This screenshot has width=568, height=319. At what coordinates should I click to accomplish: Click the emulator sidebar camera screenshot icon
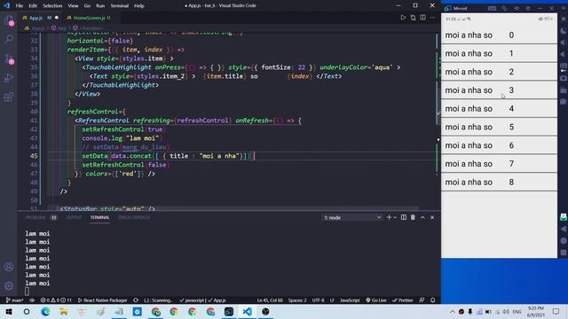[564, 78]
